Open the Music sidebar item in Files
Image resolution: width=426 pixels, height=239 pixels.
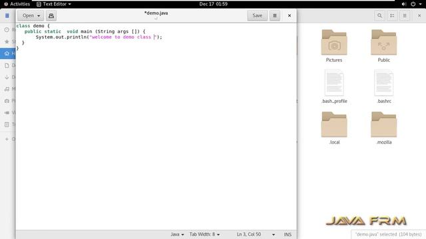tap(8, 89)
